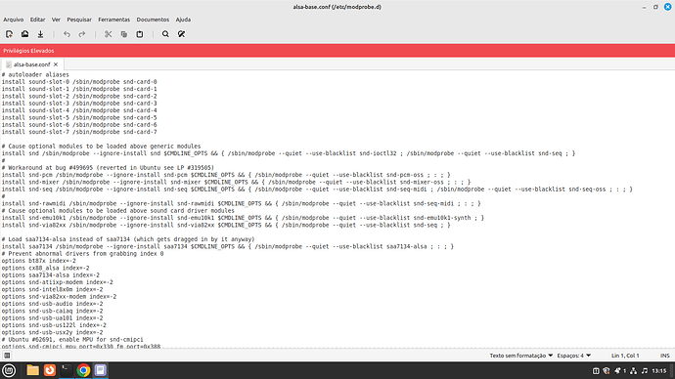Image resolution: width=675 pixels, height=379 pixels.
Task: Click the '# Prevent abnormal drivers from grabbing index 0' line
Action: [x=82, y=254]
